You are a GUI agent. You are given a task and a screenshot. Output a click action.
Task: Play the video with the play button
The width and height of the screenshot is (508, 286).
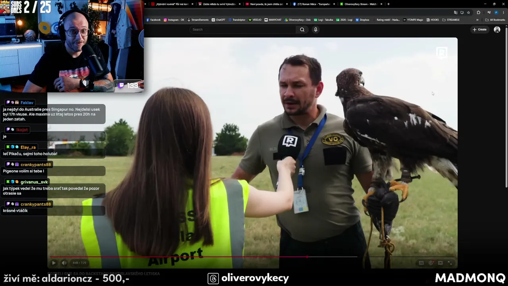54,263
